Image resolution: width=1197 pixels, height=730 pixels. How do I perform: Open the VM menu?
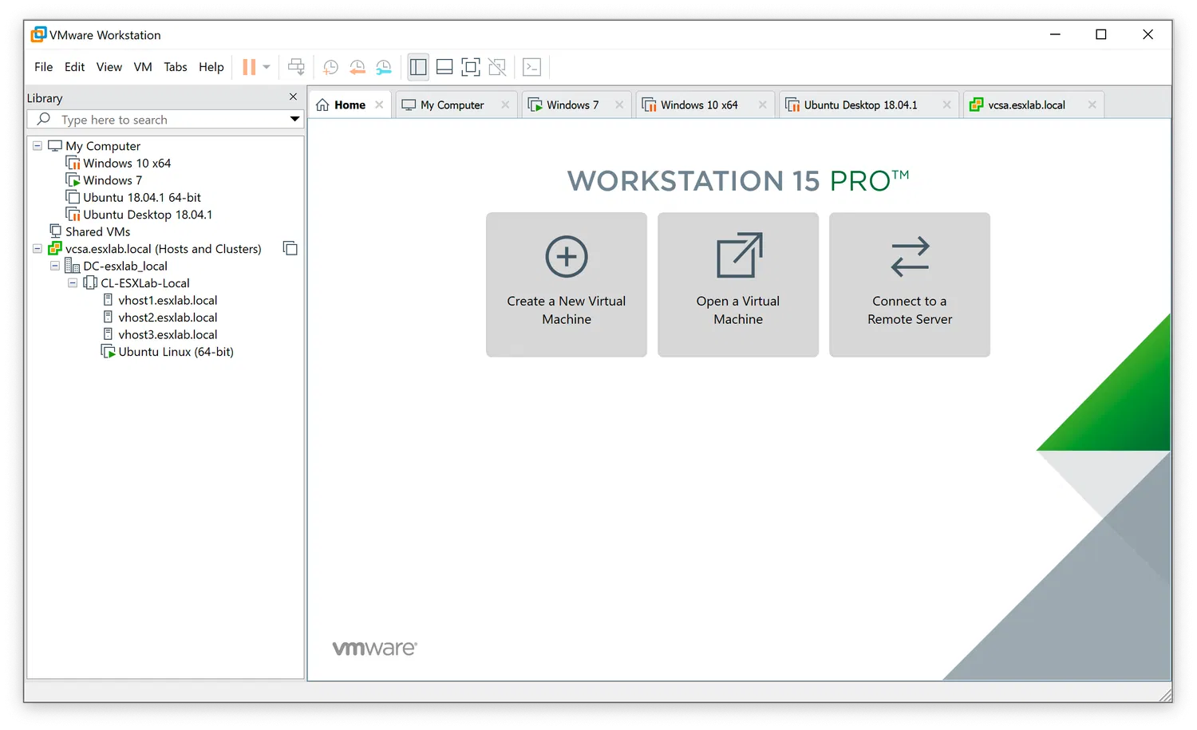click(x=143, y=67)
